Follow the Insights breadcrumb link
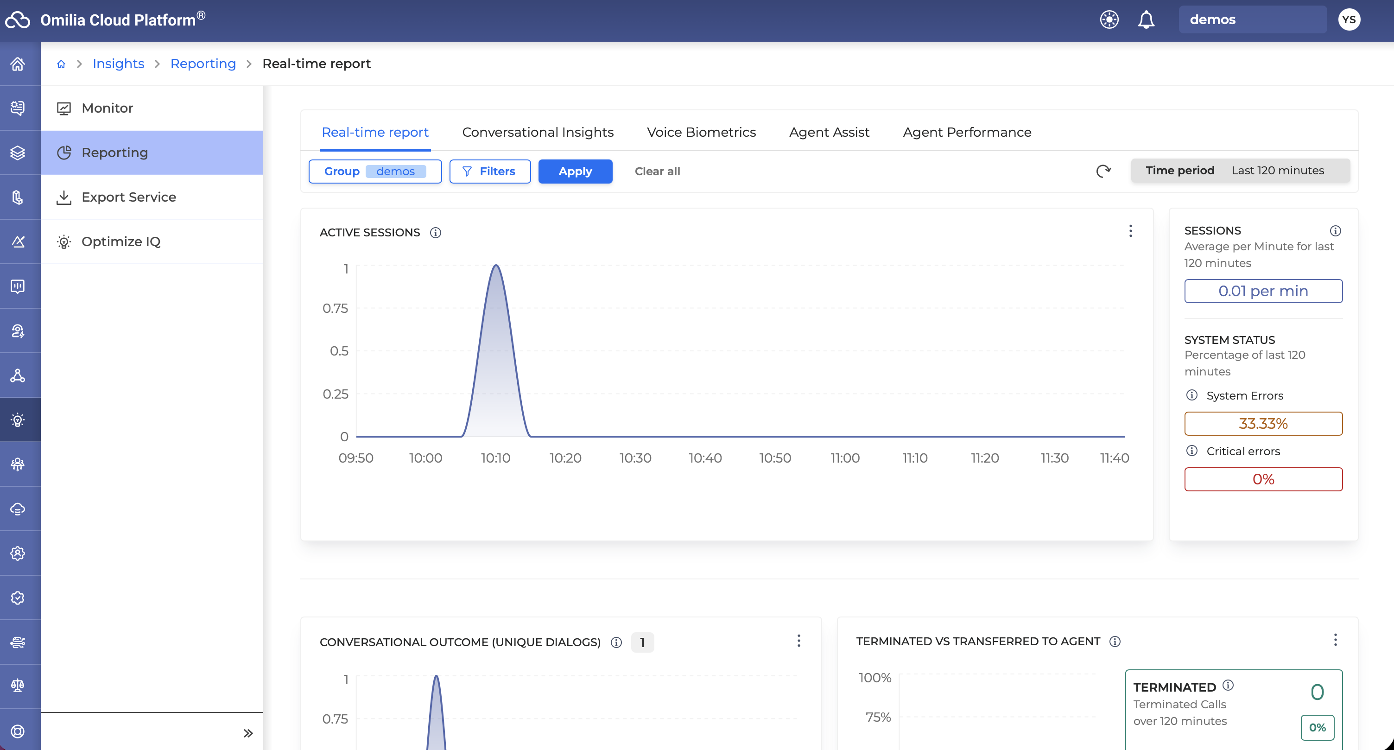 [x=119, y=64]
